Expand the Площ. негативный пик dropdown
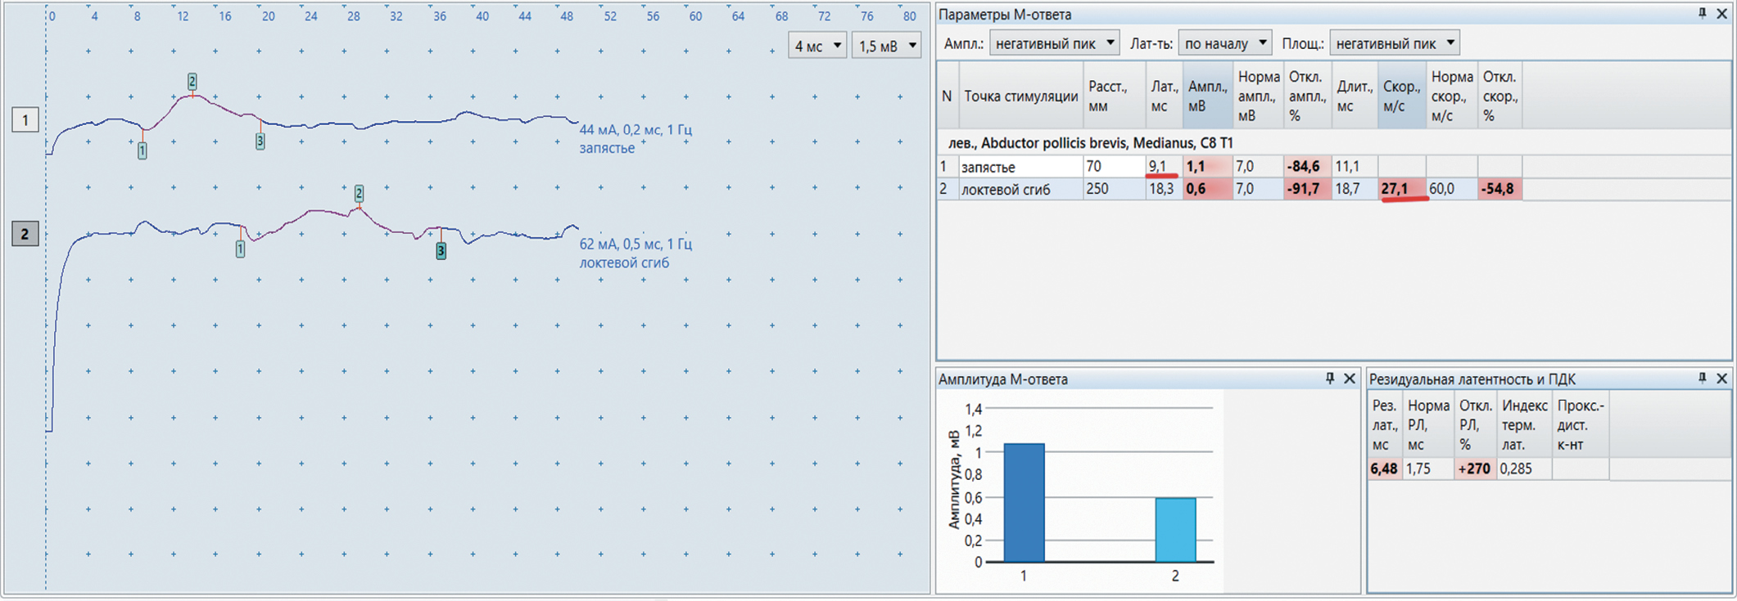The width and height of the screenshot is (1737, 601). point(1395,43)
